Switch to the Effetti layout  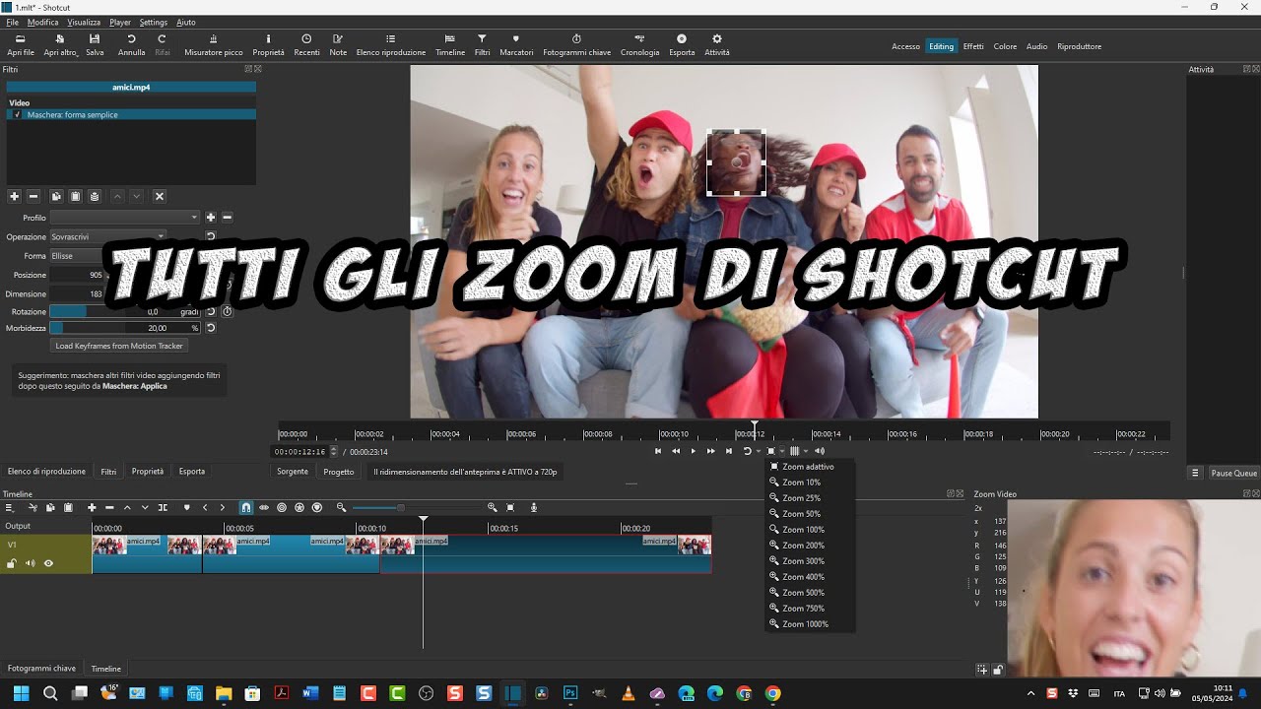(x=973, y=46)
